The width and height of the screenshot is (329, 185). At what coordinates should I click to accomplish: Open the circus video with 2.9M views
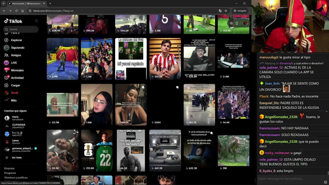[62, 59]
